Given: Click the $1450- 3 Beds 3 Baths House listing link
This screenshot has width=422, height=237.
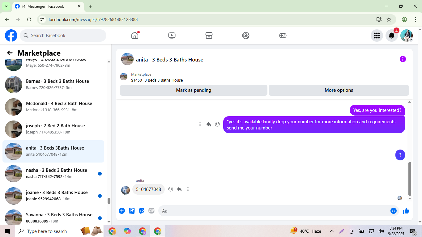Looking at the screenshot, I should pyautogui.click(x=157, y=80).
